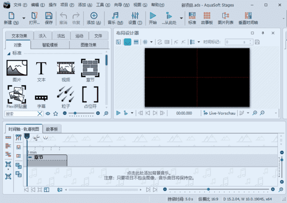Increase timeline zoom with plus button
The width and height of the screenshot is (287, 203).
[x=273, y=189]
